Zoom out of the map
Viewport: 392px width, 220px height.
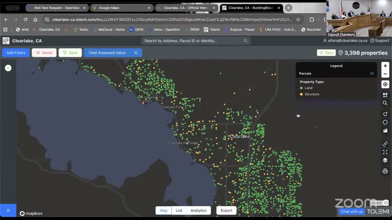click(385, 74)
